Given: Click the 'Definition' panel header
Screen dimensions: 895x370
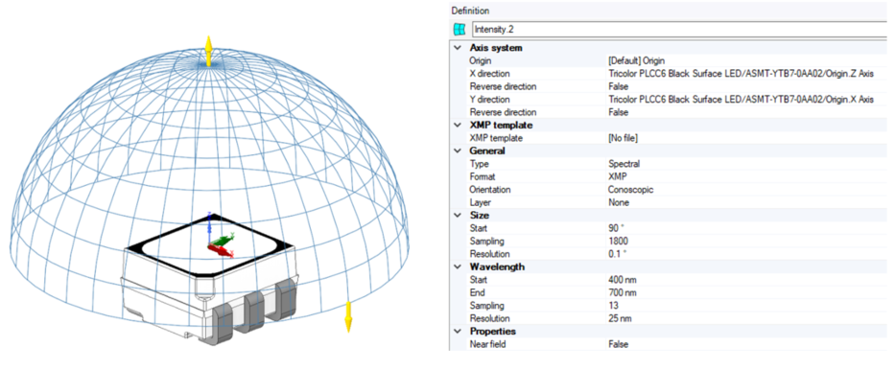Looking at the screenshot, I should 470,11.
